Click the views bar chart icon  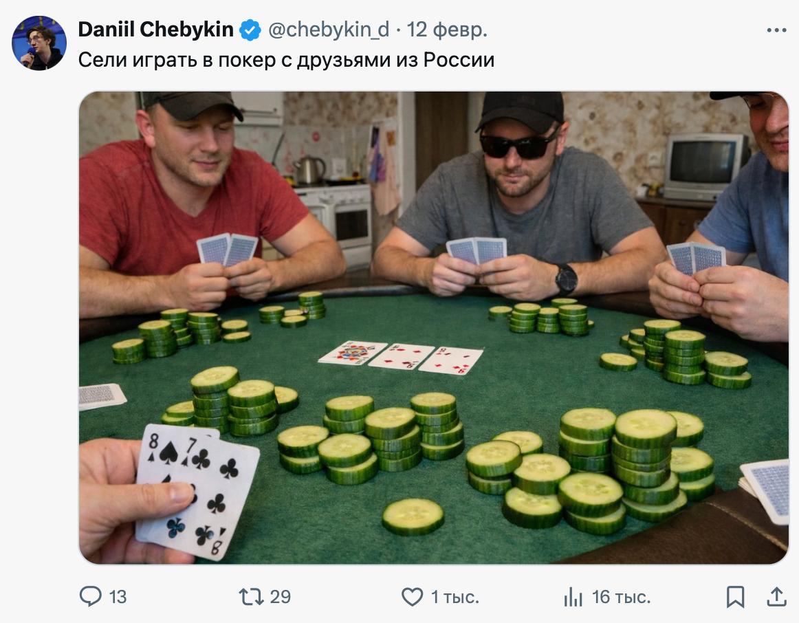573,597
